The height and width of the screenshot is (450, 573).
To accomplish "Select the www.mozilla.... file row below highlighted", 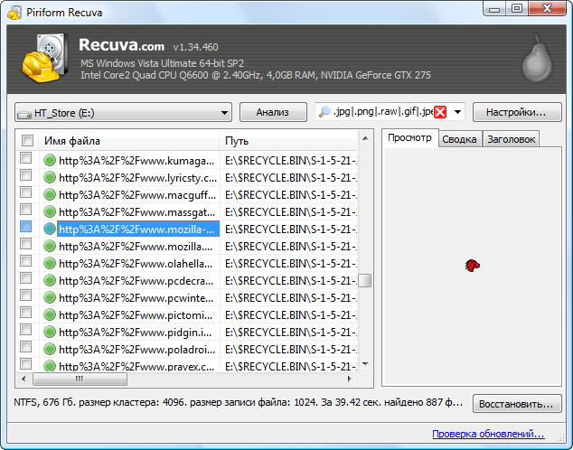I will click(136, 247).
